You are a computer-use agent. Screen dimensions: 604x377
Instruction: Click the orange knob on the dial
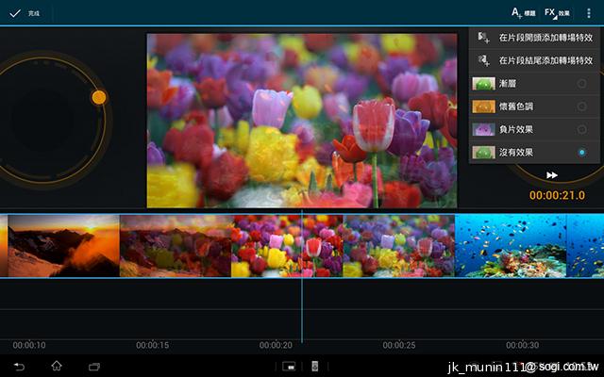tap(98, 97)
